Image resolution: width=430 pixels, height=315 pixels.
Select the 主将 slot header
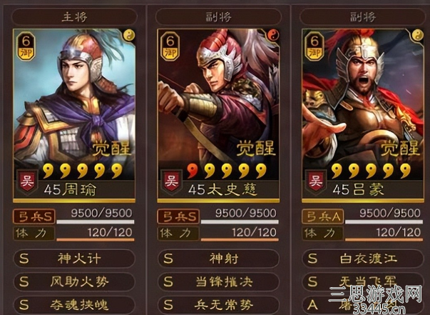point(74,17)
